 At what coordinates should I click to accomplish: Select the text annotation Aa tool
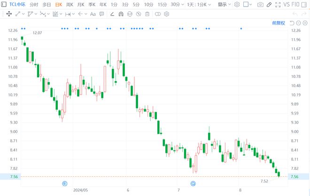coord(93,14)
